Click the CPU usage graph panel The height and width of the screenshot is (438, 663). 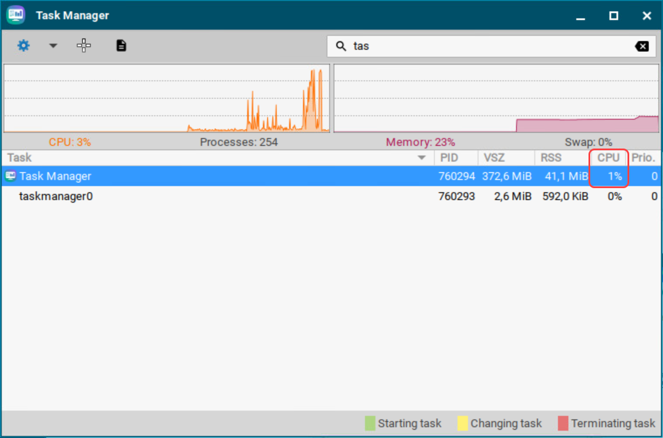coord(167,98)
